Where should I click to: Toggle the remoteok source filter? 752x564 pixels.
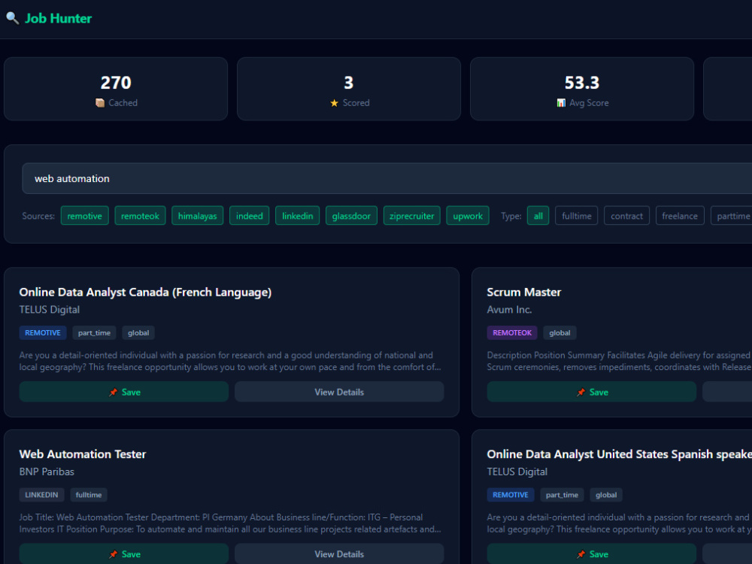pyautogui.click(x=140, y=216)
